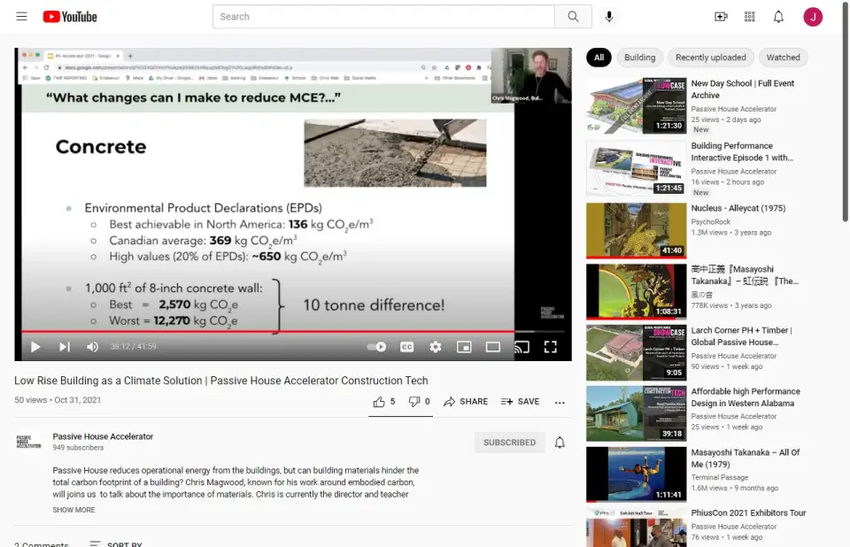Open the Nucleus - Alleycat video thumbnail
The width and height of the screenshot is (850, 547).
pos(636,230)
